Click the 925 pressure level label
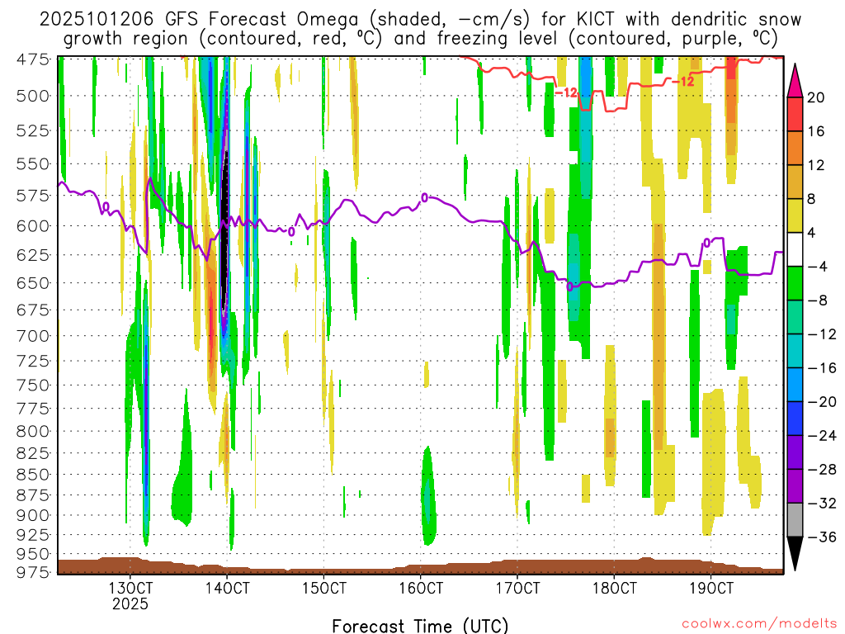This screenshot has height=634, width=845. (33, 535)
